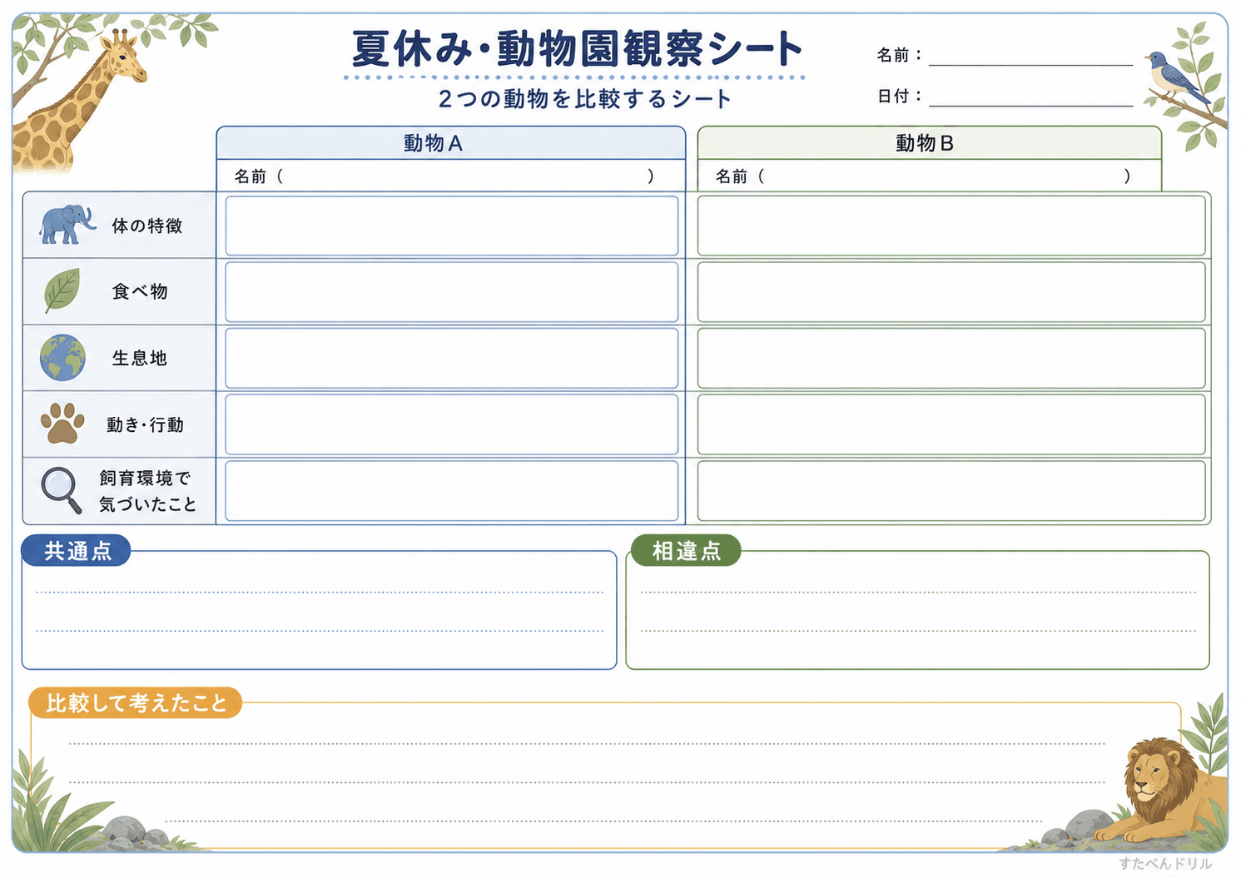Click 動物B box for 飼育環境で気づいたこと

[x=951, y=491]
